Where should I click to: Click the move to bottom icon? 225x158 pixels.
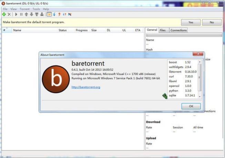click(x=42, y=14)
